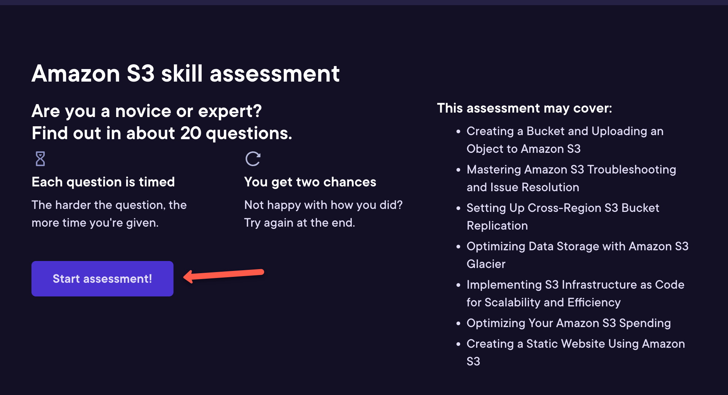Click the This assessment may cover header

click(525, 108)
